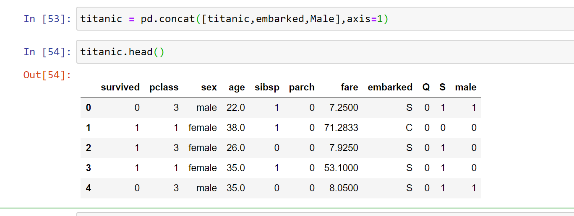Screen dimensions: 574x216
Task: Click the male column header
Action: coord(466,87)
